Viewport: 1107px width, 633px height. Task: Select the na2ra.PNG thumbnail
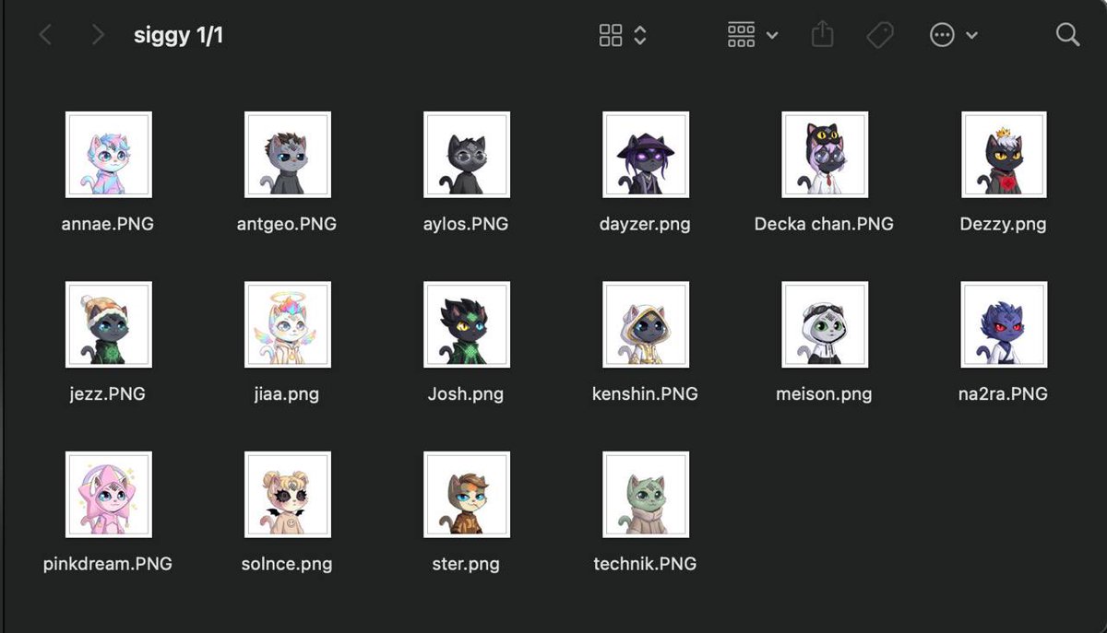(1004, 324)
